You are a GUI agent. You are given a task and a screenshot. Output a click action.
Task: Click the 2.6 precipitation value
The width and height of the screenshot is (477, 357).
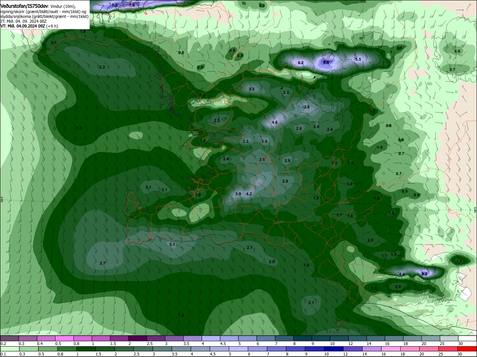click(x=286, y=92)
